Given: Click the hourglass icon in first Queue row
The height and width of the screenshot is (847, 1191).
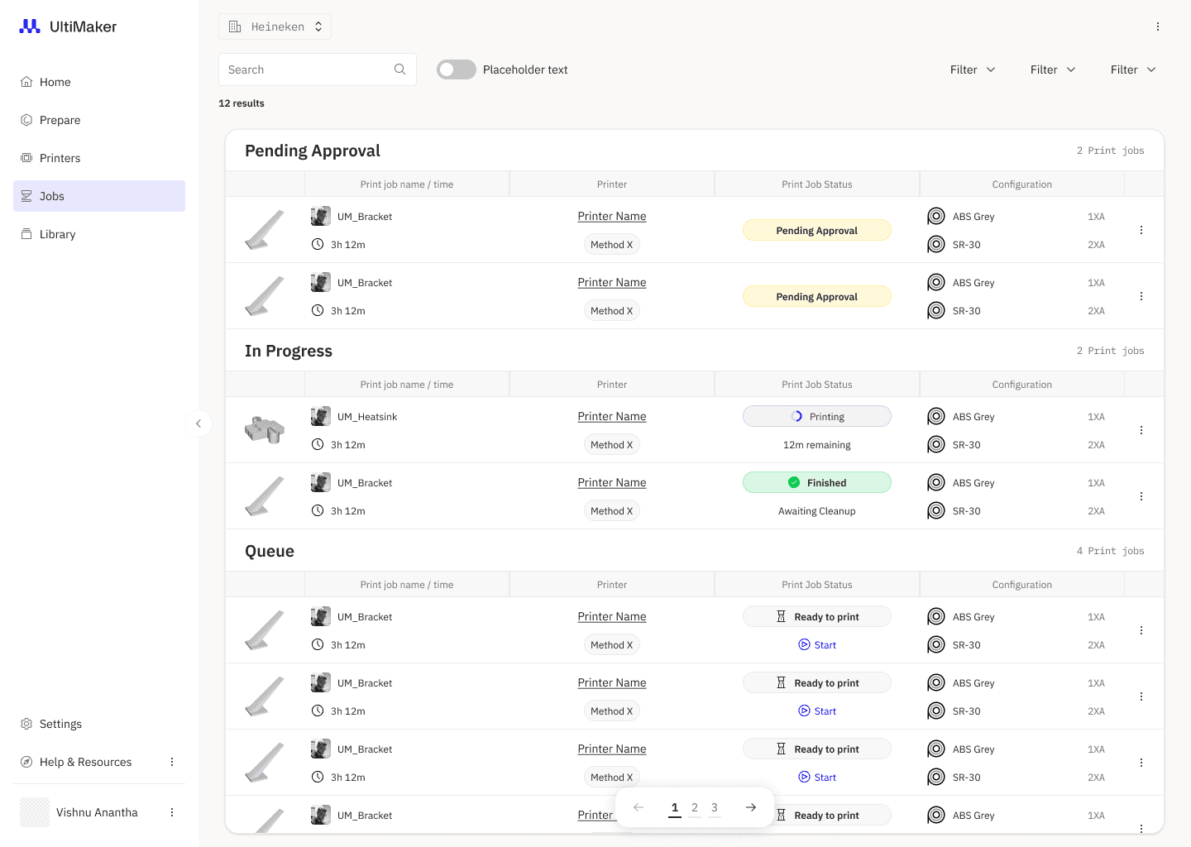Looking at the screenshot, I should pyautogui.click(x=781, y=616).
